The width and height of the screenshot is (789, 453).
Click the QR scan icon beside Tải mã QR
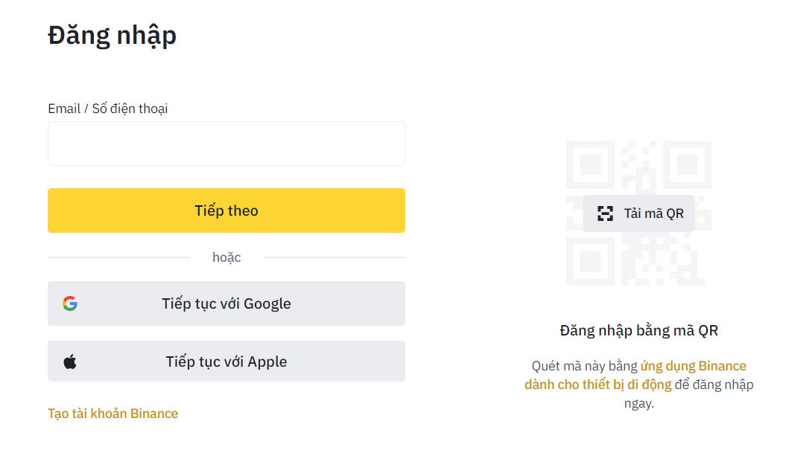pos(605,213)
